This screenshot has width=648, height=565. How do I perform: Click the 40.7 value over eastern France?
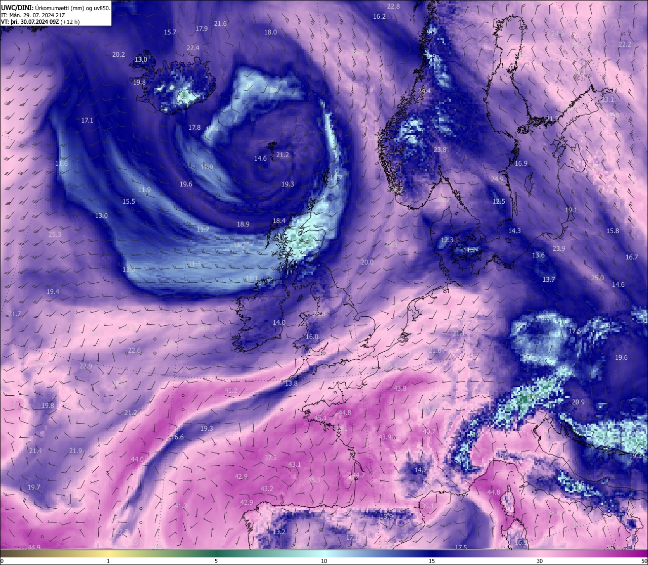pyautogui.click(x=429, y=432)
